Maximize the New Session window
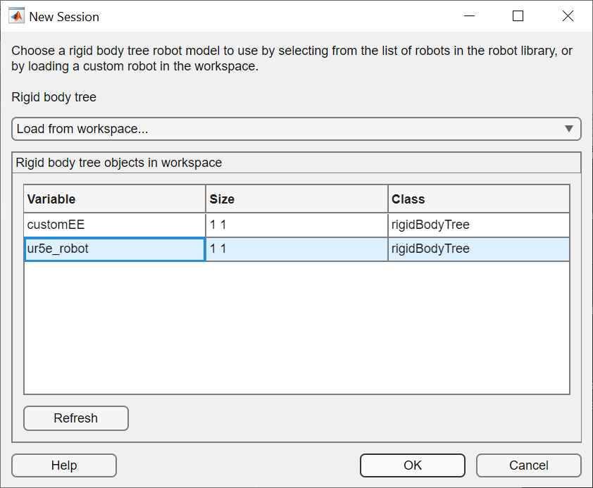Screen dimensions: 593x488 pos(518,16)
